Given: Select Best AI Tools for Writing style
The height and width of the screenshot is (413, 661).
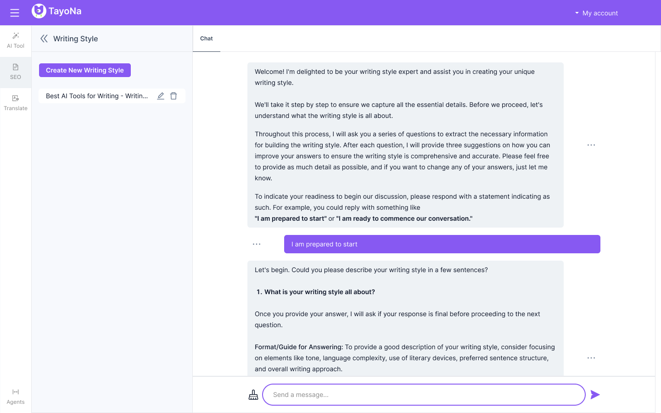Looking at the screenshot, I should point(97,96).
